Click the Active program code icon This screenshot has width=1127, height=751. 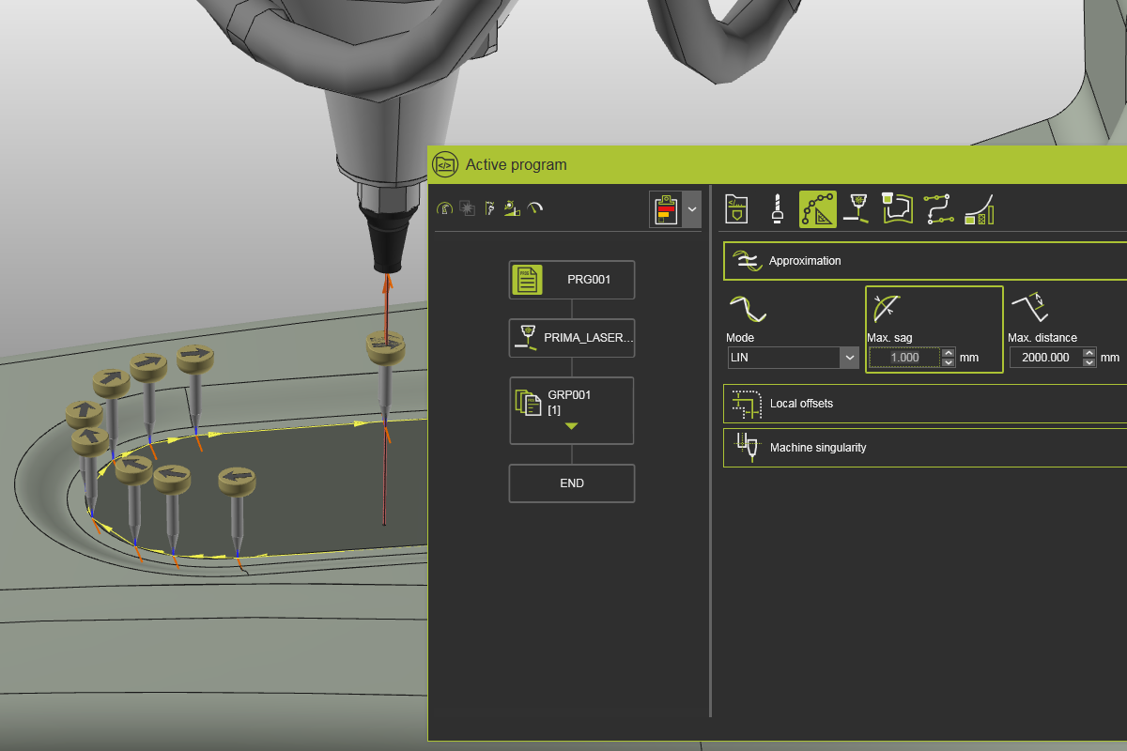(444, 164)
